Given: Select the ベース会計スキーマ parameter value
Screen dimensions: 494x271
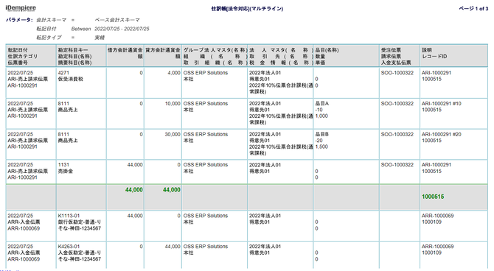Looking at the screenshot, I should [117, 20].
